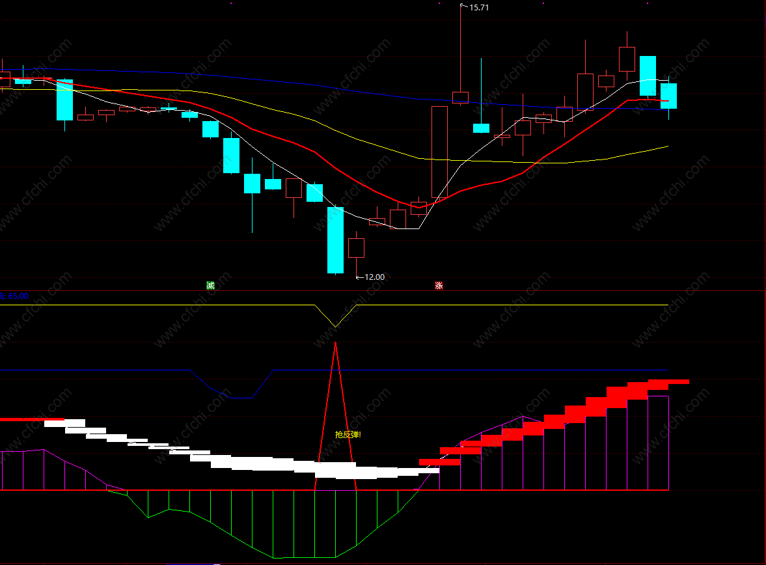
Task: Select the hollow red candle left of the 12.00 label
Action: [356, 248]
